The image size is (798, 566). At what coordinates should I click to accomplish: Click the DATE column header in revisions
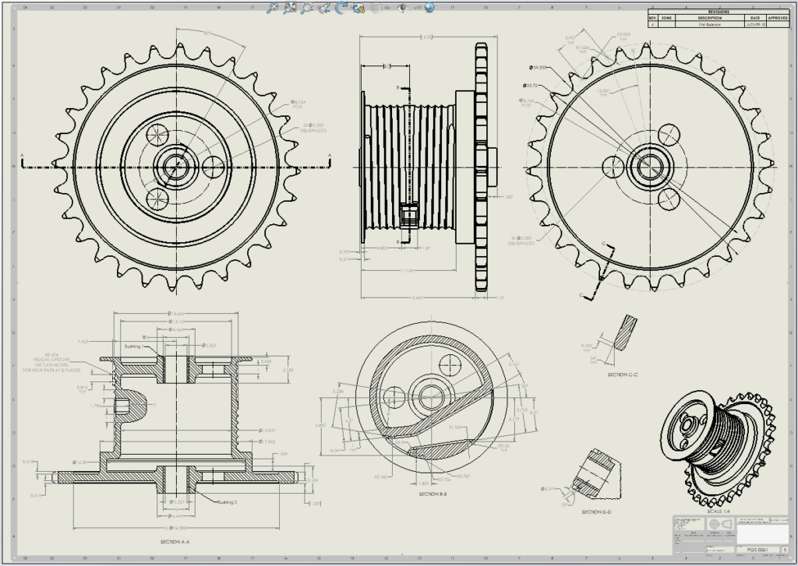(x=754, y=18)
